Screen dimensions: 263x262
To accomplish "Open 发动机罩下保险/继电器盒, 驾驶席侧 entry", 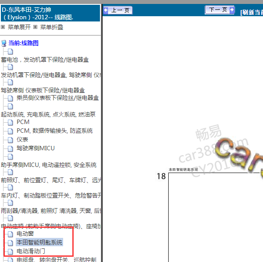I will (51, 75).
